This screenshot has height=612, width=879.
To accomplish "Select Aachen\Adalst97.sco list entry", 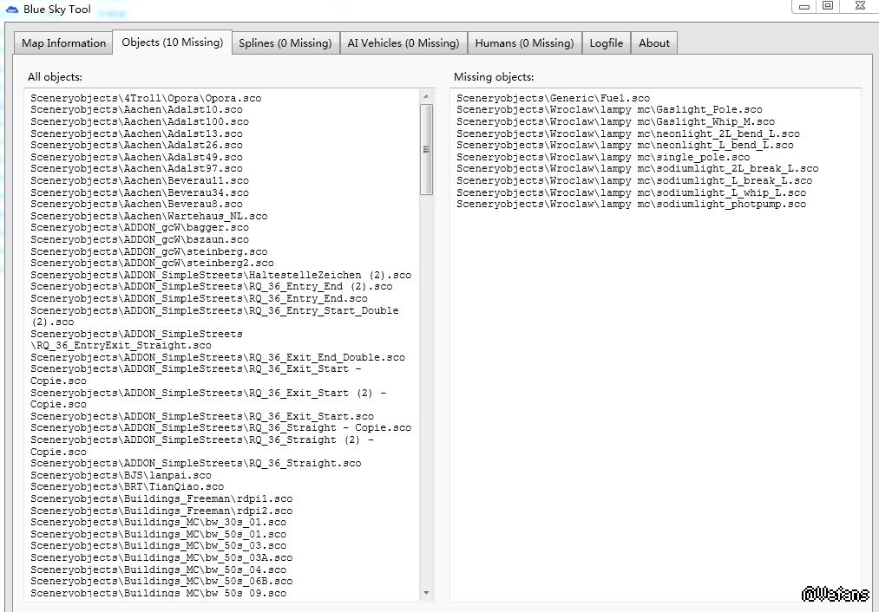I will (x=136, y=168).
